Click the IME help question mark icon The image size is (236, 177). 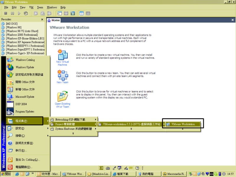click(x=137, y=168)
